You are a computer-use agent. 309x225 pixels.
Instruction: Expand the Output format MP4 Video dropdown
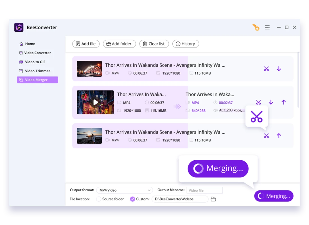(125, 190)
